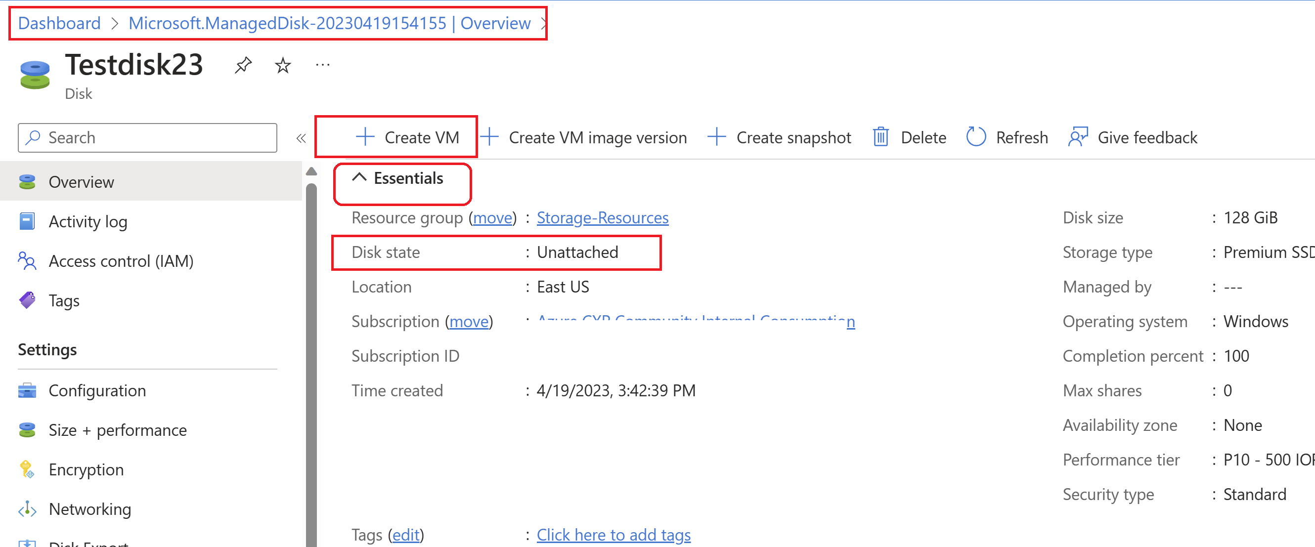The height and width of the screenshot is (547, 1315).
Task: Open Overview in the sidebar
Action: coord(151,182)
